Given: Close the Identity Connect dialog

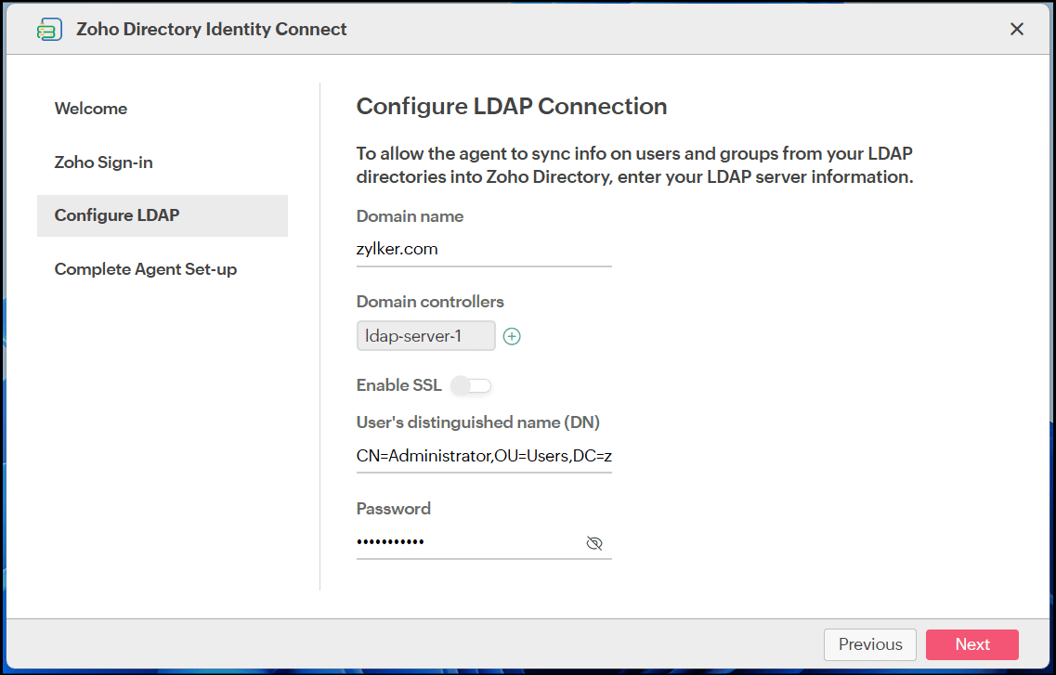Looking at the screenshot, I should 1017,29.
